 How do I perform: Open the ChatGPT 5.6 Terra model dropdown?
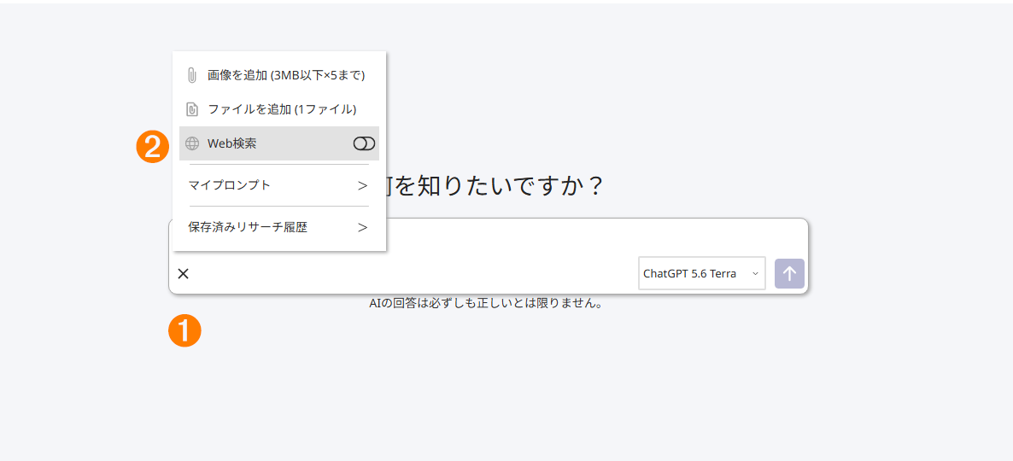(701, 273)
